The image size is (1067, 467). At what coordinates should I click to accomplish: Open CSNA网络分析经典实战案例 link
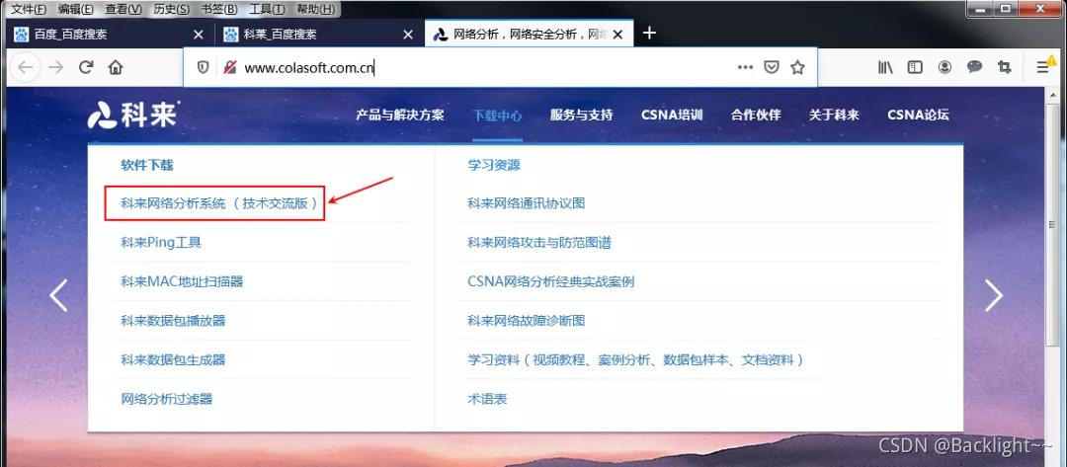[x=550, y=281]
